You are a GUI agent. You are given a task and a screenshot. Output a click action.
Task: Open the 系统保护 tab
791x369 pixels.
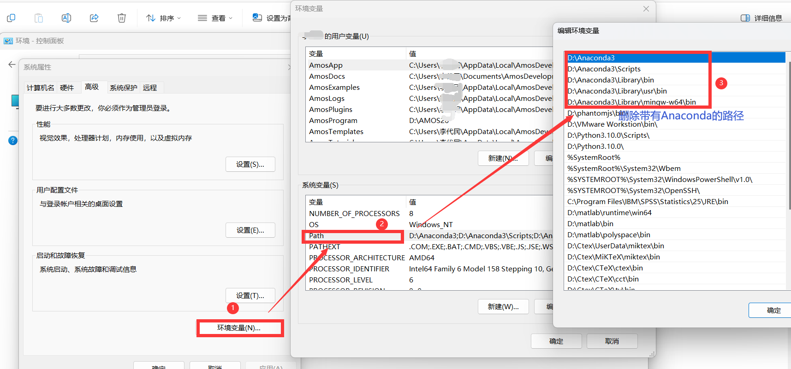[124, 88]
